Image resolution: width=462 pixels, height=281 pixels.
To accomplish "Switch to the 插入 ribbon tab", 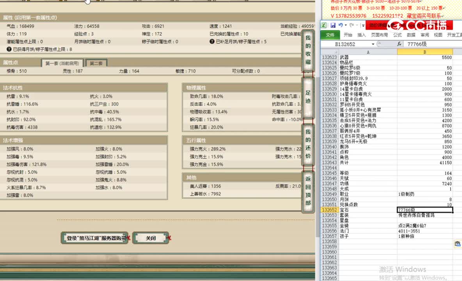I will pyautogui.click(x=362, y=35).
